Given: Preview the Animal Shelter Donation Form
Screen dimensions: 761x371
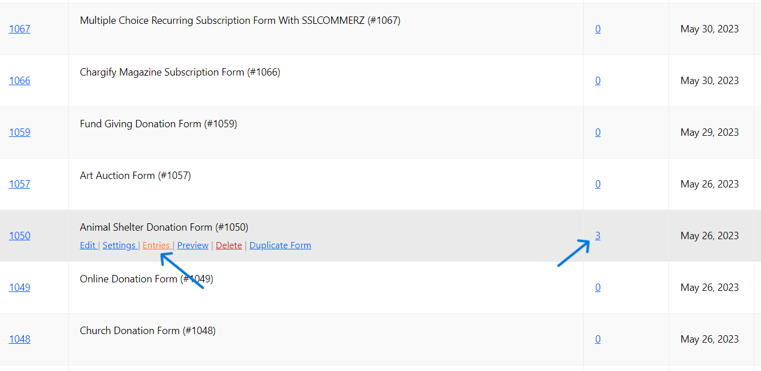Looking at the screenshot, I should [193, 245].
